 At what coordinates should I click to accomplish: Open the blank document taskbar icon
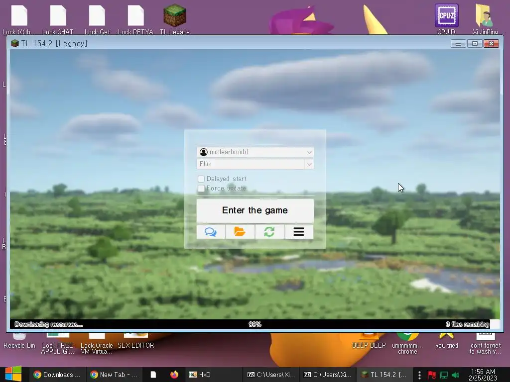pyautogui.click(x=153, y=375)
